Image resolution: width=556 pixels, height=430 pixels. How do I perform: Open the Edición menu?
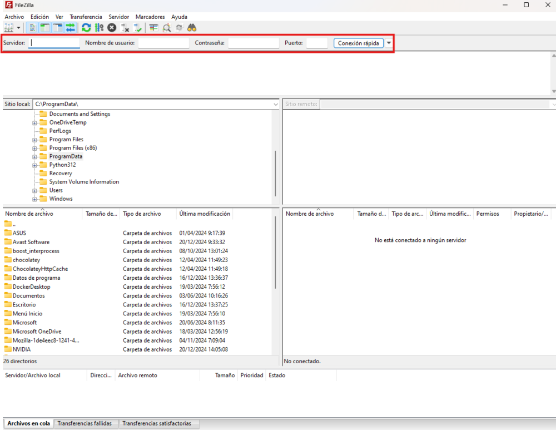pyautogui.click(x=39, y=17)
